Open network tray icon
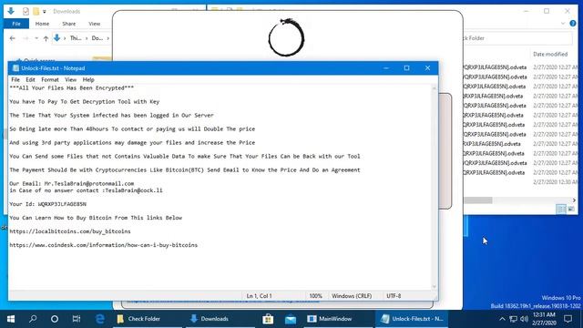Image resolution: width=583 pixels, height=328 pixels. point(514,319)
